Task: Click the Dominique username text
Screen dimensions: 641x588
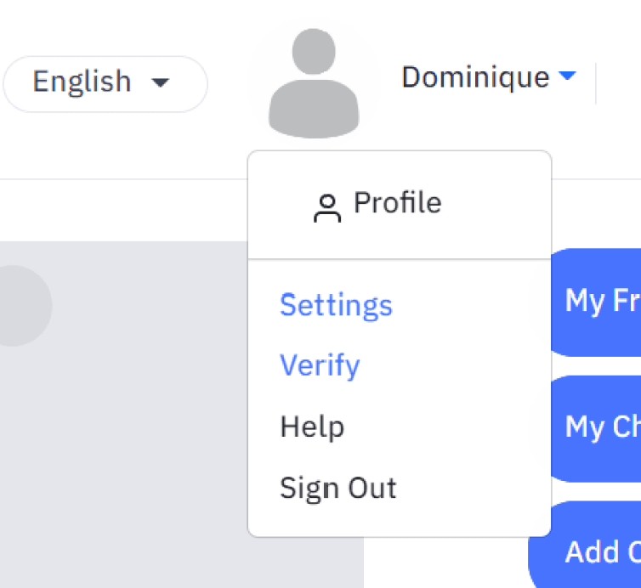Action: click(475, 77)
